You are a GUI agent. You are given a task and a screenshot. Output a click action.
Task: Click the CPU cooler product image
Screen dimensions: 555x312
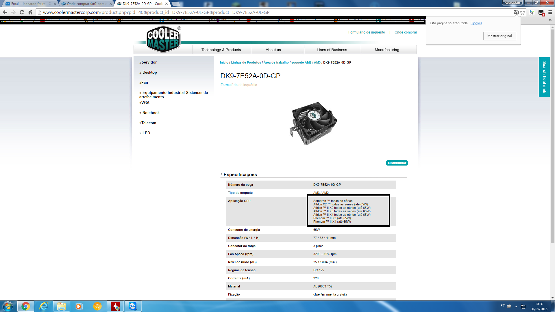tap(314, 123)
